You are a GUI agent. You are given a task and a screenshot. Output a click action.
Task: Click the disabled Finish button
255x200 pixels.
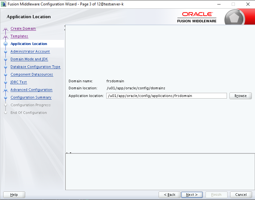216,195
